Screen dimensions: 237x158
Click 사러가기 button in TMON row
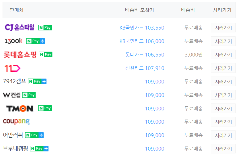point(223,108)
